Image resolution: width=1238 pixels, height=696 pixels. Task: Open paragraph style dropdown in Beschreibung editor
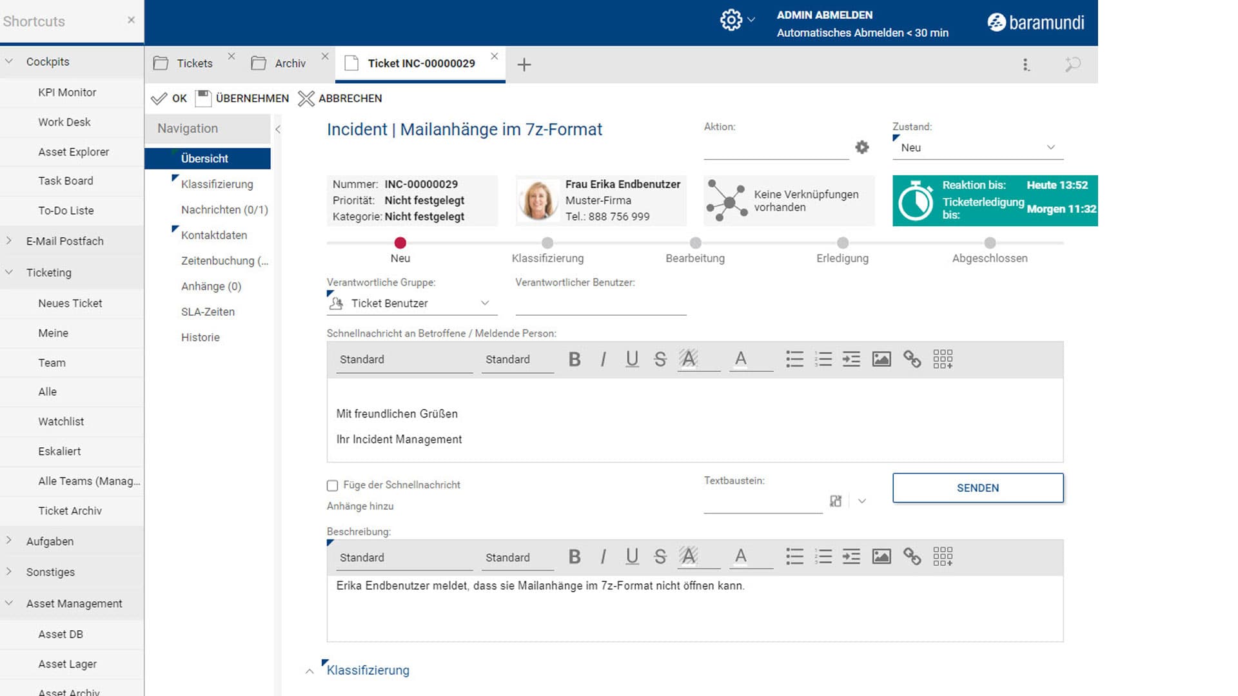[x=404, y=557]
